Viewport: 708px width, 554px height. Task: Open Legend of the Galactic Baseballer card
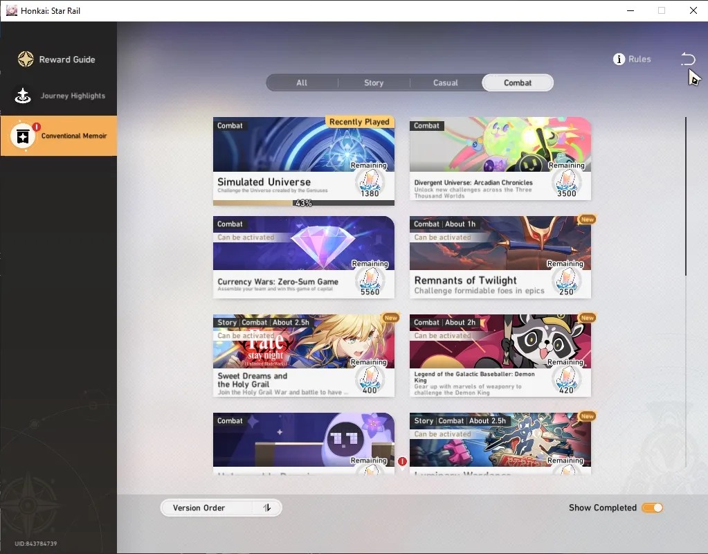point(500,356)
